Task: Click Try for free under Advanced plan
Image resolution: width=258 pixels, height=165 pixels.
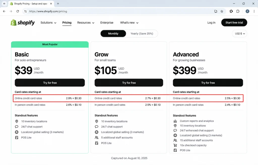Action: click(208, 83)
